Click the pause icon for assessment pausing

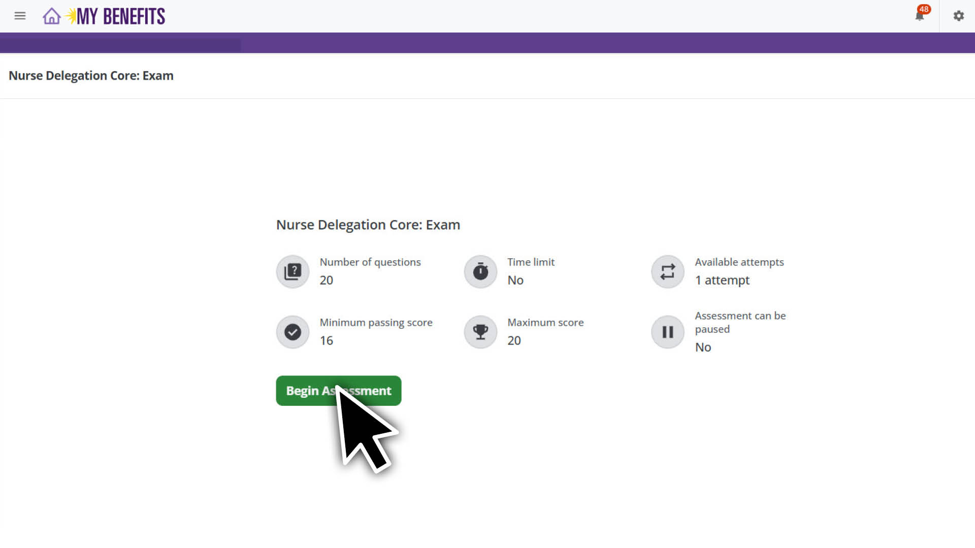(x=668, y=332)
